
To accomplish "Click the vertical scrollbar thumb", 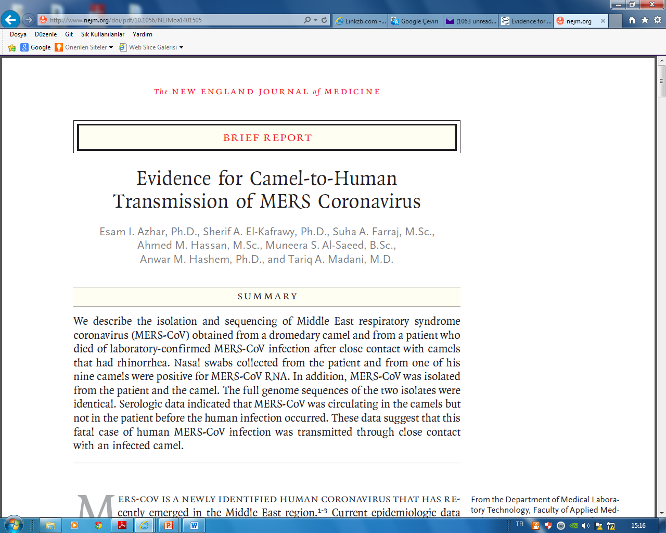I will pyautogui.click(x=661, y=81).
